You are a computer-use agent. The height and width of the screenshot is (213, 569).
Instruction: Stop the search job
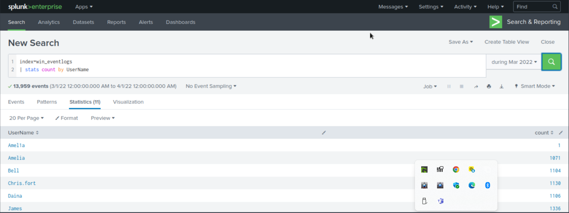tap(461, 86)
